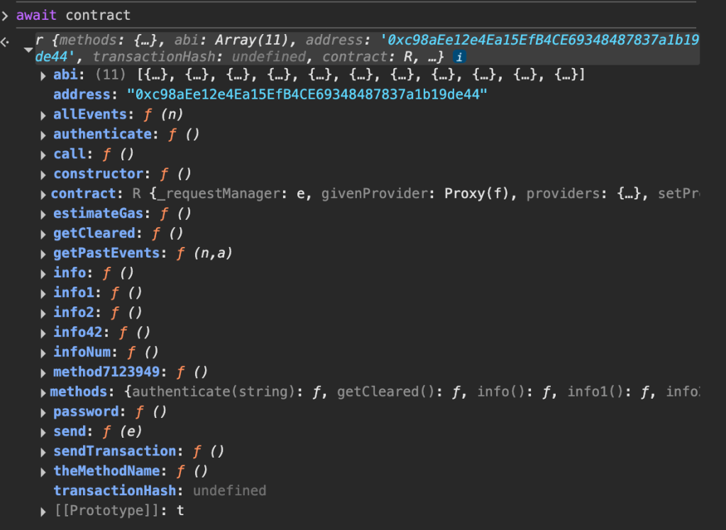Screen dimensions: 726x530
Task: Expand the call function property
Action: point(45,155)
